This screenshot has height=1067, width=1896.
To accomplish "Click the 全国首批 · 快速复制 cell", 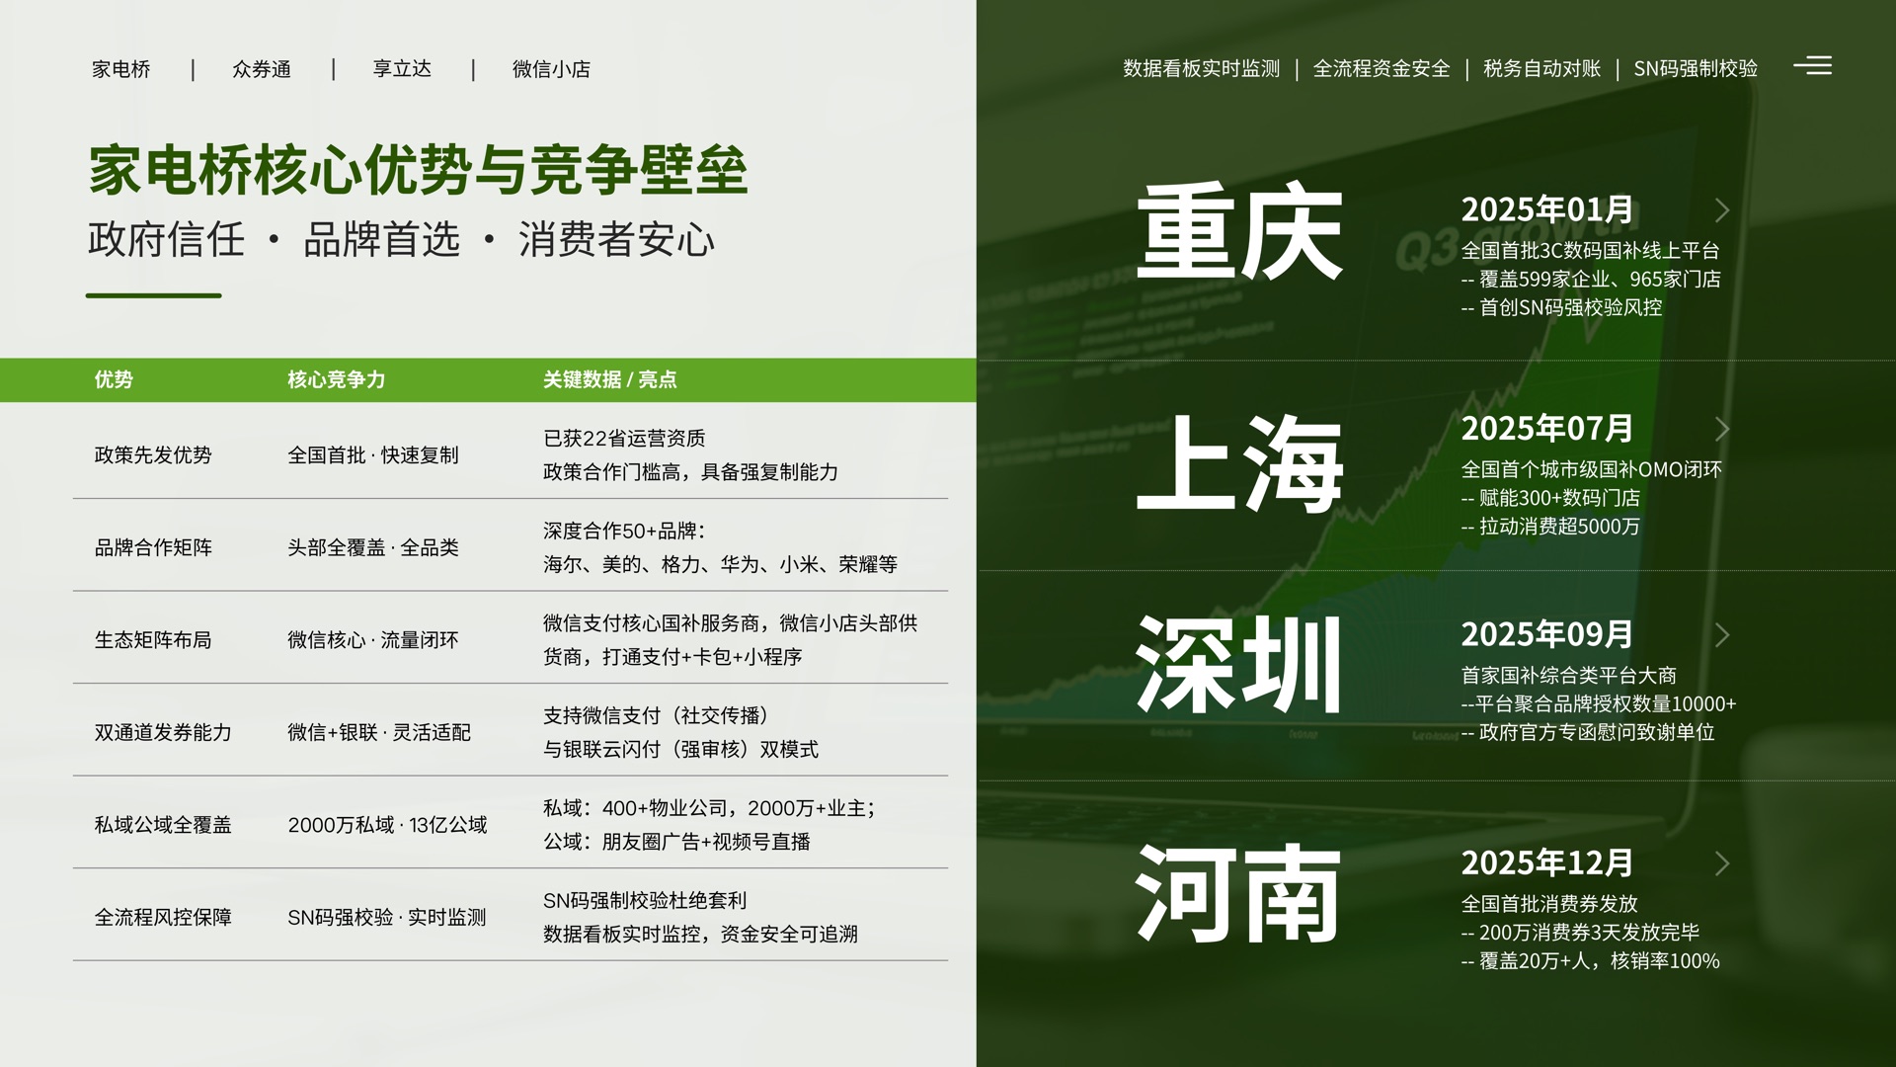I will pyautogui.click(x=373, y=455).
